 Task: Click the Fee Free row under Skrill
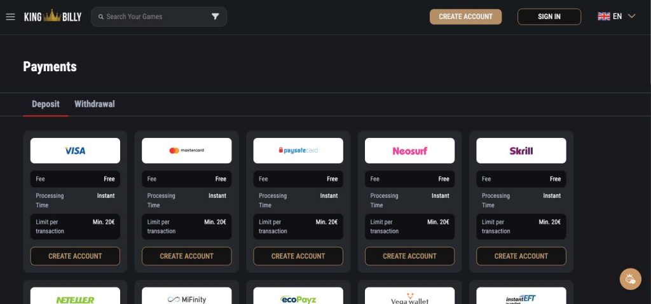coord(521,179)
